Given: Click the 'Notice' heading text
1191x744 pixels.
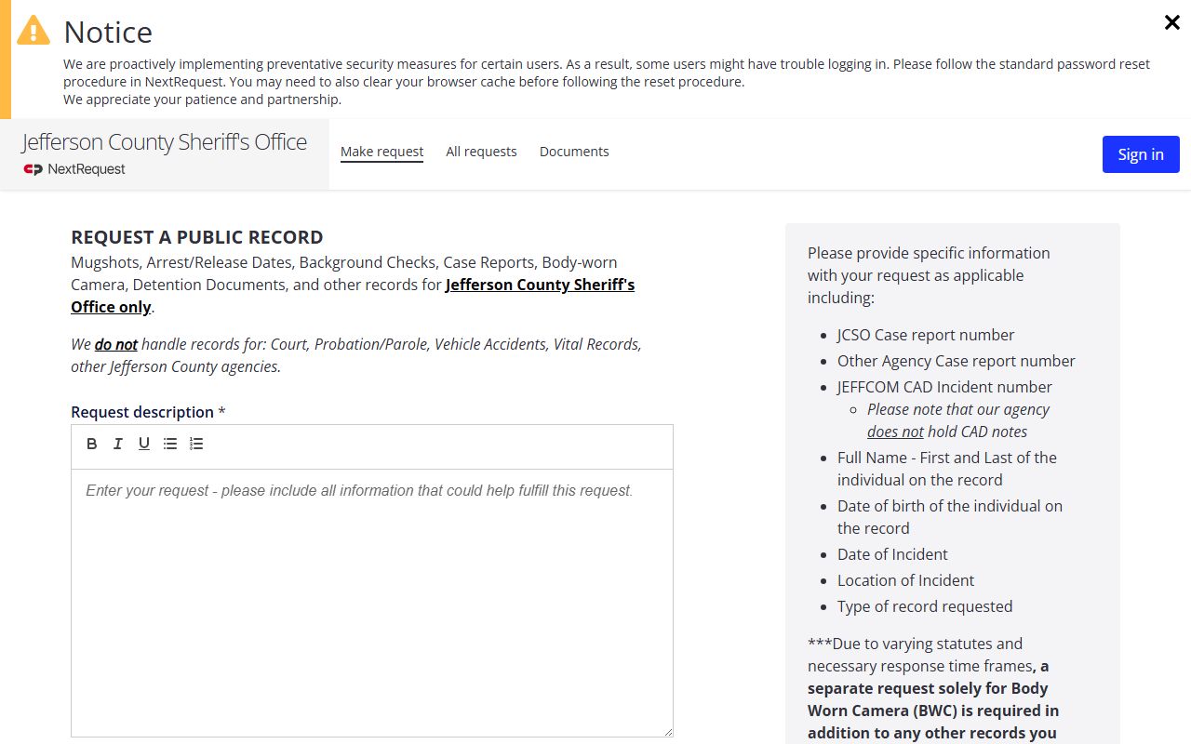Looking at the screenshot, I should coord(108,32).
